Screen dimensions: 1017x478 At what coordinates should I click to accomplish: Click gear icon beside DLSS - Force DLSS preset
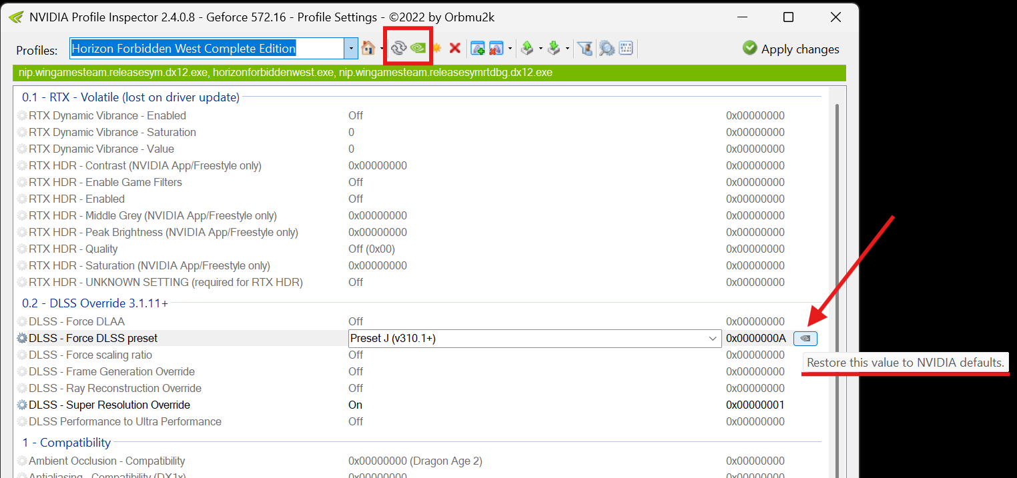23,338
